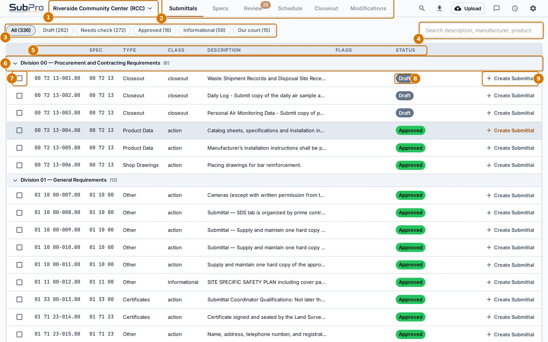The width and height of the screenshot is (548, 342).
Task: Tick the checkbox for 00 72 13-006.00
Action: [19, 165]
